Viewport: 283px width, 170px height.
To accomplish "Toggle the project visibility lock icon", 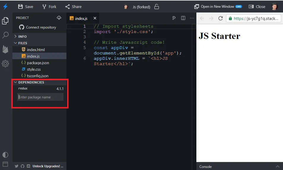I will (157, 7).
